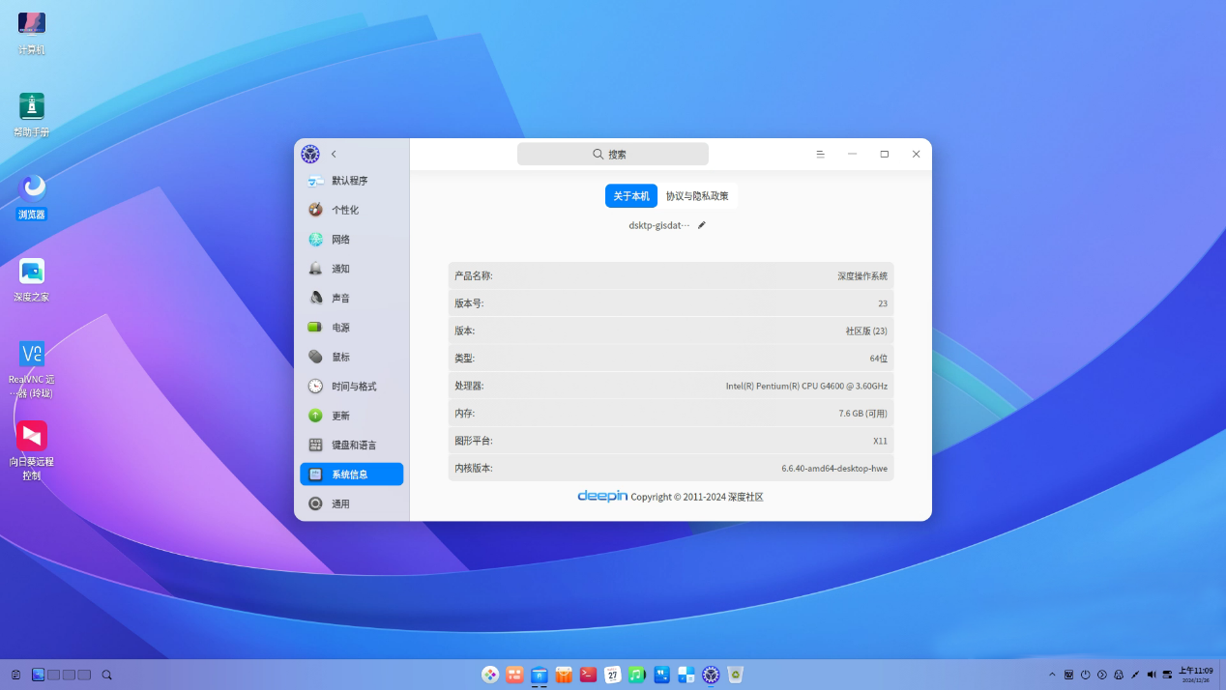Switch to the second workspace in the taskbar
This screenshot has width=1226, height=690.
click(x=54, y=675)
